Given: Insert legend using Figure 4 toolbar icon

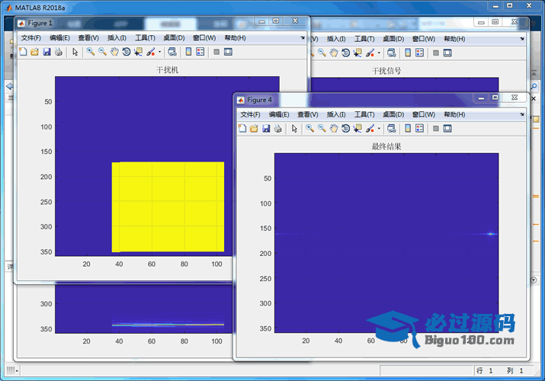Looking at the screenshot, I should pos(419,128).
